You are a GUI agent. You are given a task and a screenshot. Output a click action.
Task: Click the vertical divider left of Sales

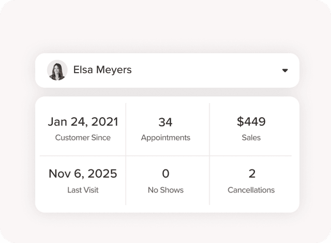209,129
